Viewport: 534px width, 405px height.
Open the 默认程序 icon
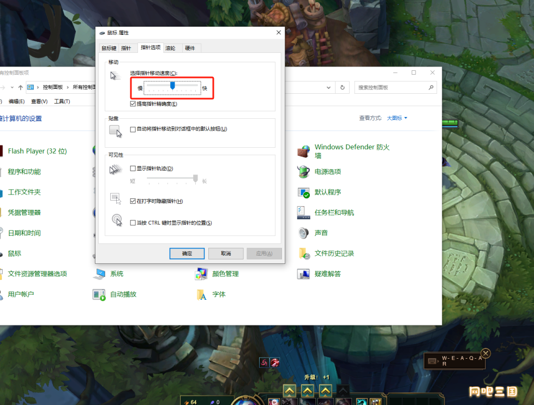(x=303, y=192)
